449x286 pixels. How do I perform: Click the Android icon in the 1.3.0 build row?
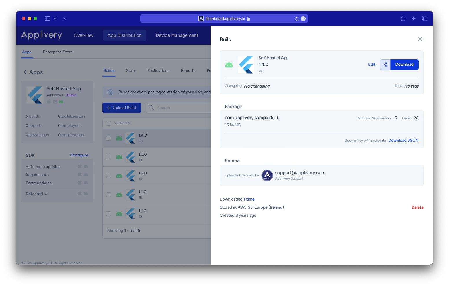119,157
